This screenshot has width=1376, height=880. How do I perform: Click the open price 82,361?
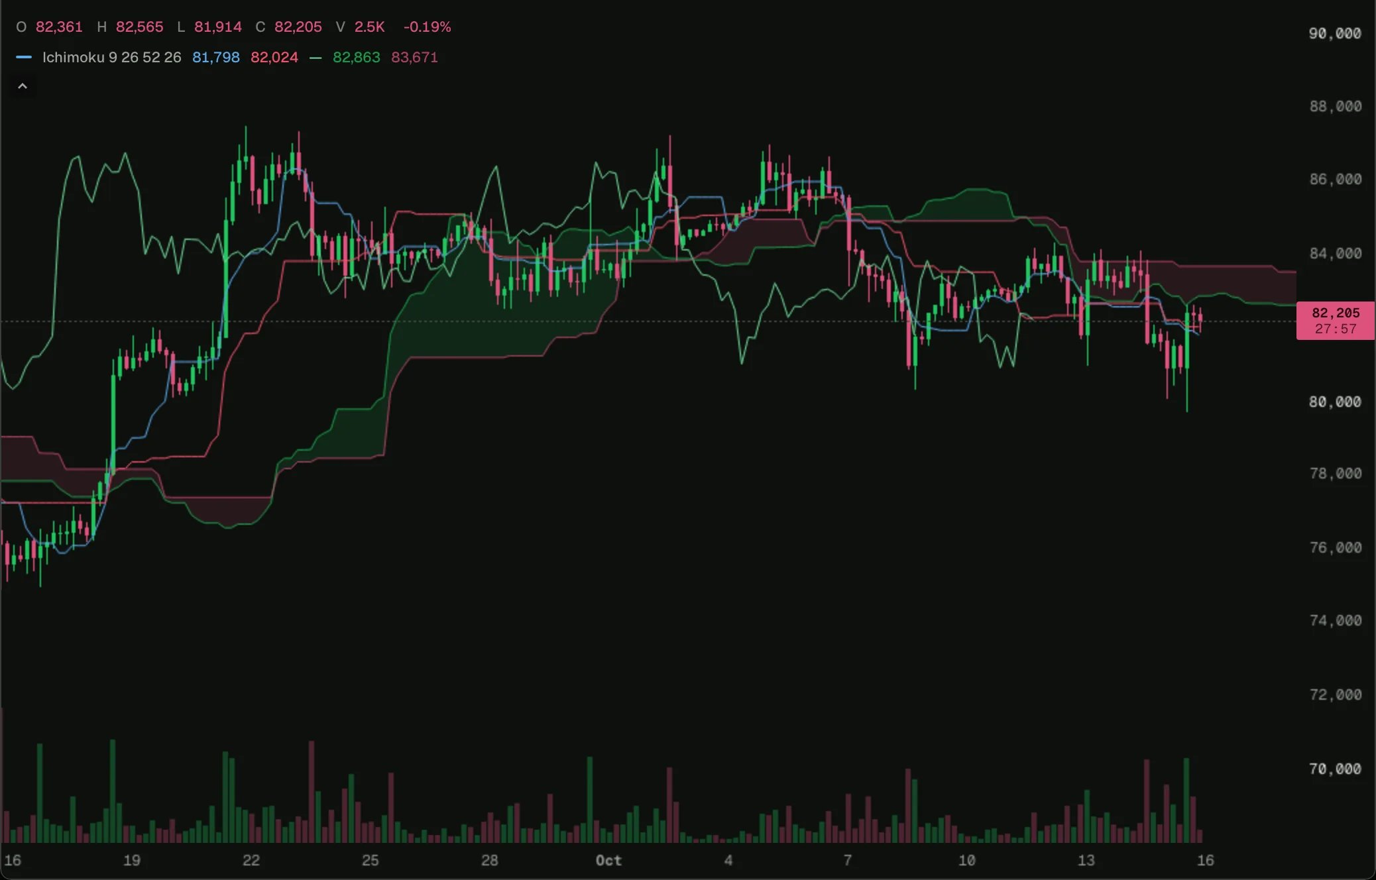[59, 27]
